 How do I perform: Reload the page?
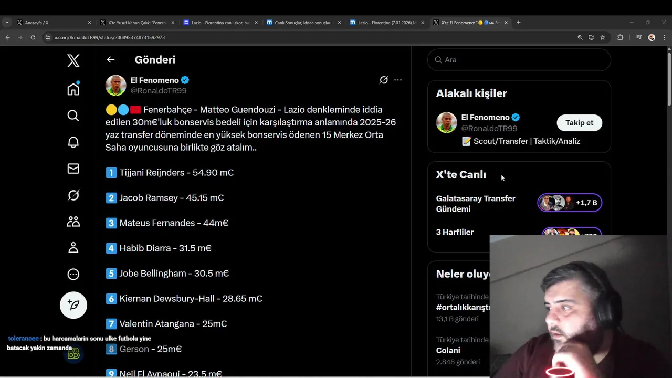point(33,37)
